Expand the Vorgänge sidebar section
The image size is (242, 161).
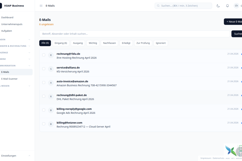[x=29, y=53]
